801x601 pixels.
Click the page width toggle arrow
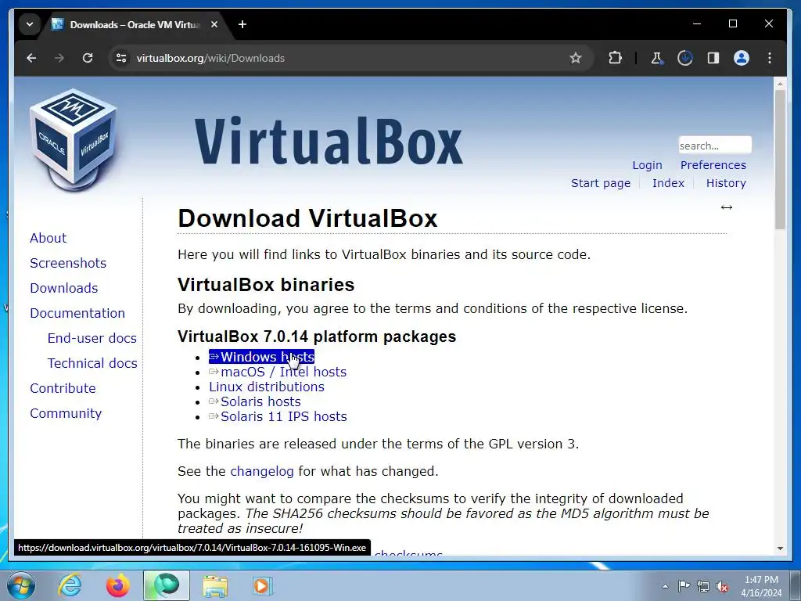click(x=727, y=207)
